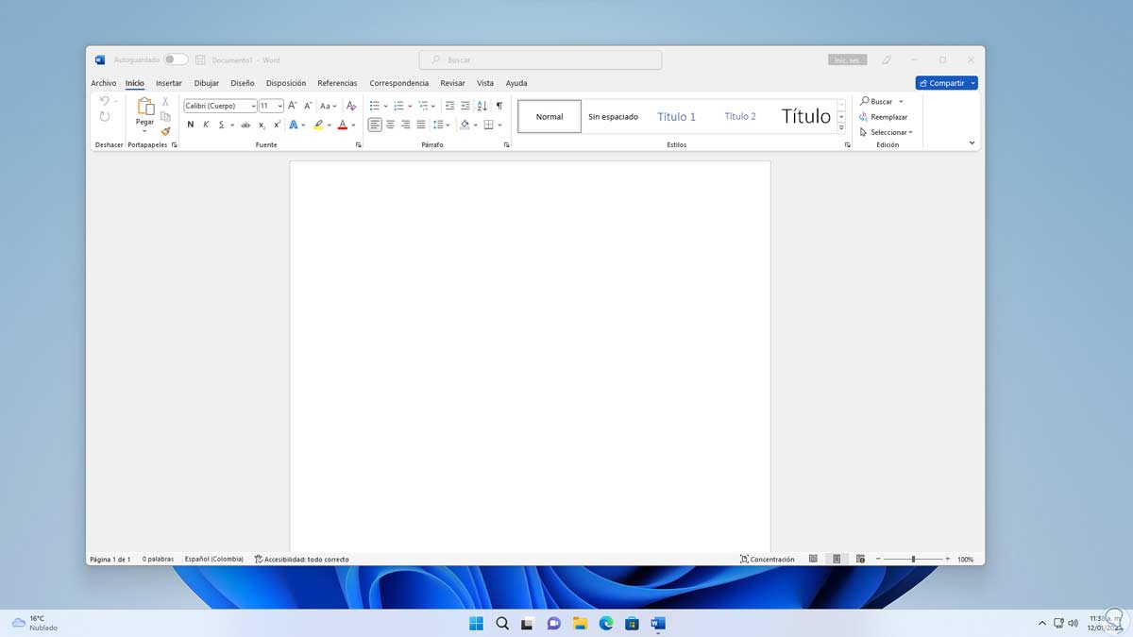1133x637 pixels.
Task: Click the clear formatting icon
Action: click(x=351, y=106)
